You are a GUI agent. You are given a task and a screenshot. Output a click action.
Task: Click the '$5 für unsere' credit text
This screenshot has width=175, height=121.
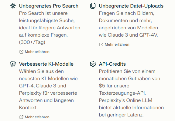(x=114, y=86)
